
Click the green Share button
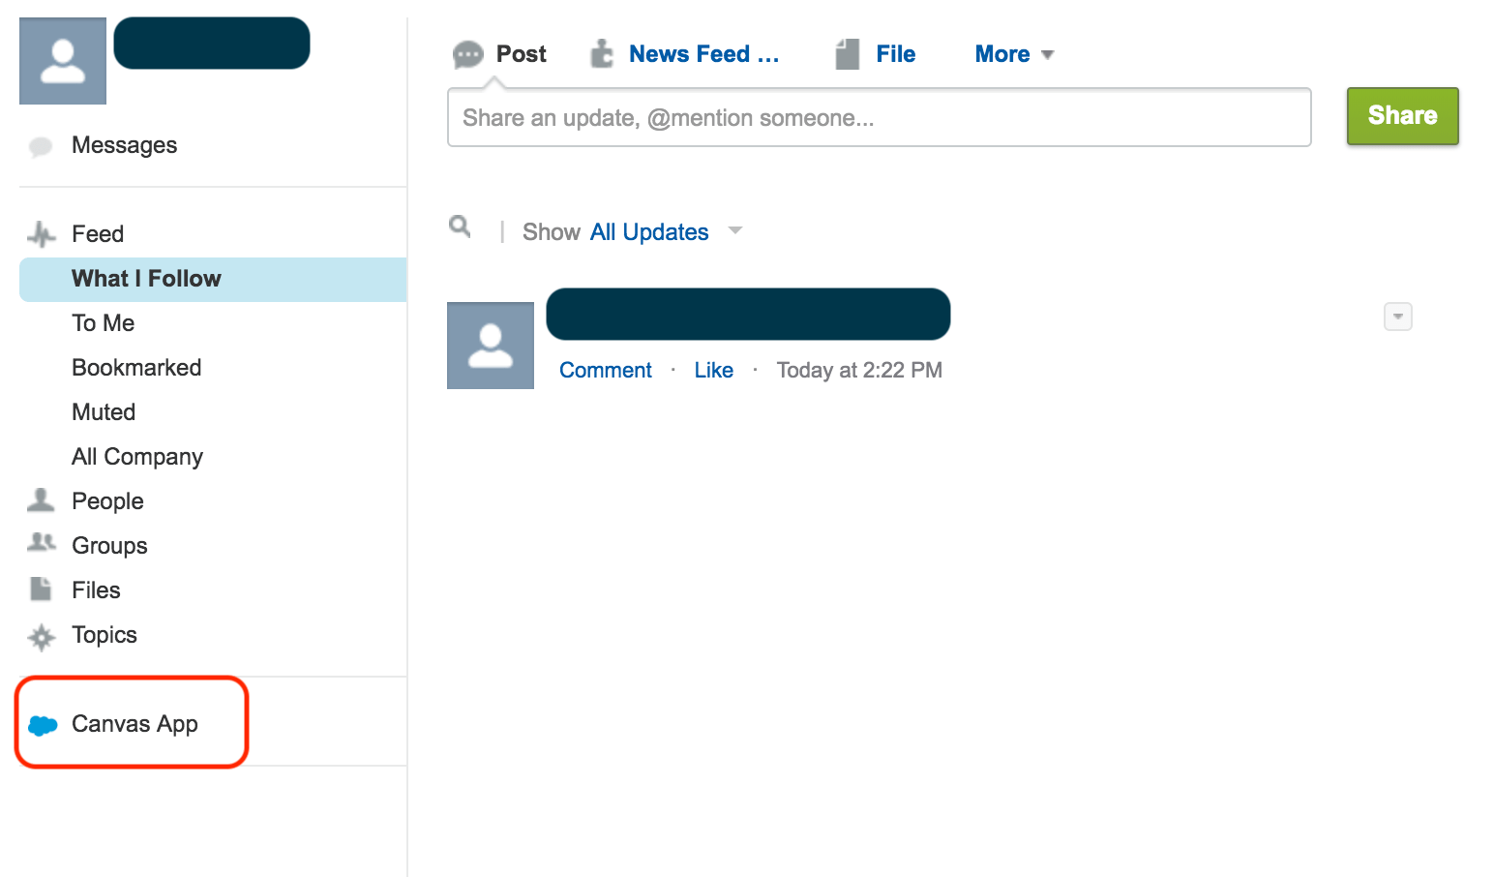[1402, 116]
